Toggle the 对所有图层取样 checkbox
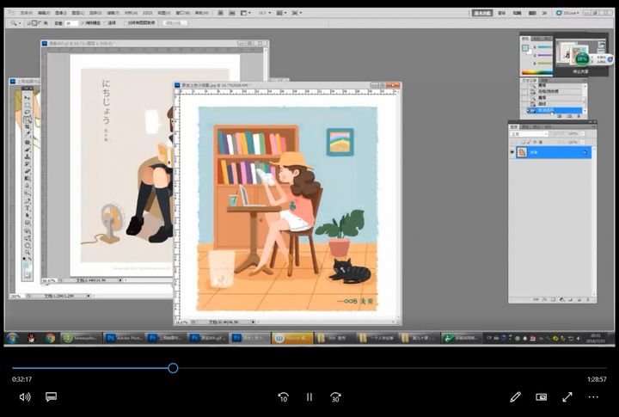This screenshot has height=417, width=619. pyautogui.click(x=126, y=23)
